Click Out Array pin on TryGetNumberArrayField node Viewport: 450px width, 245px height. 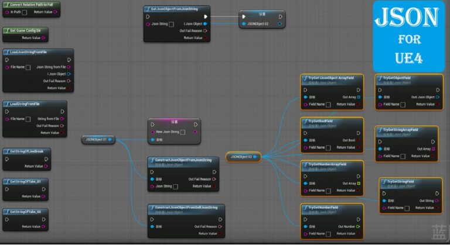click(359, 184)
